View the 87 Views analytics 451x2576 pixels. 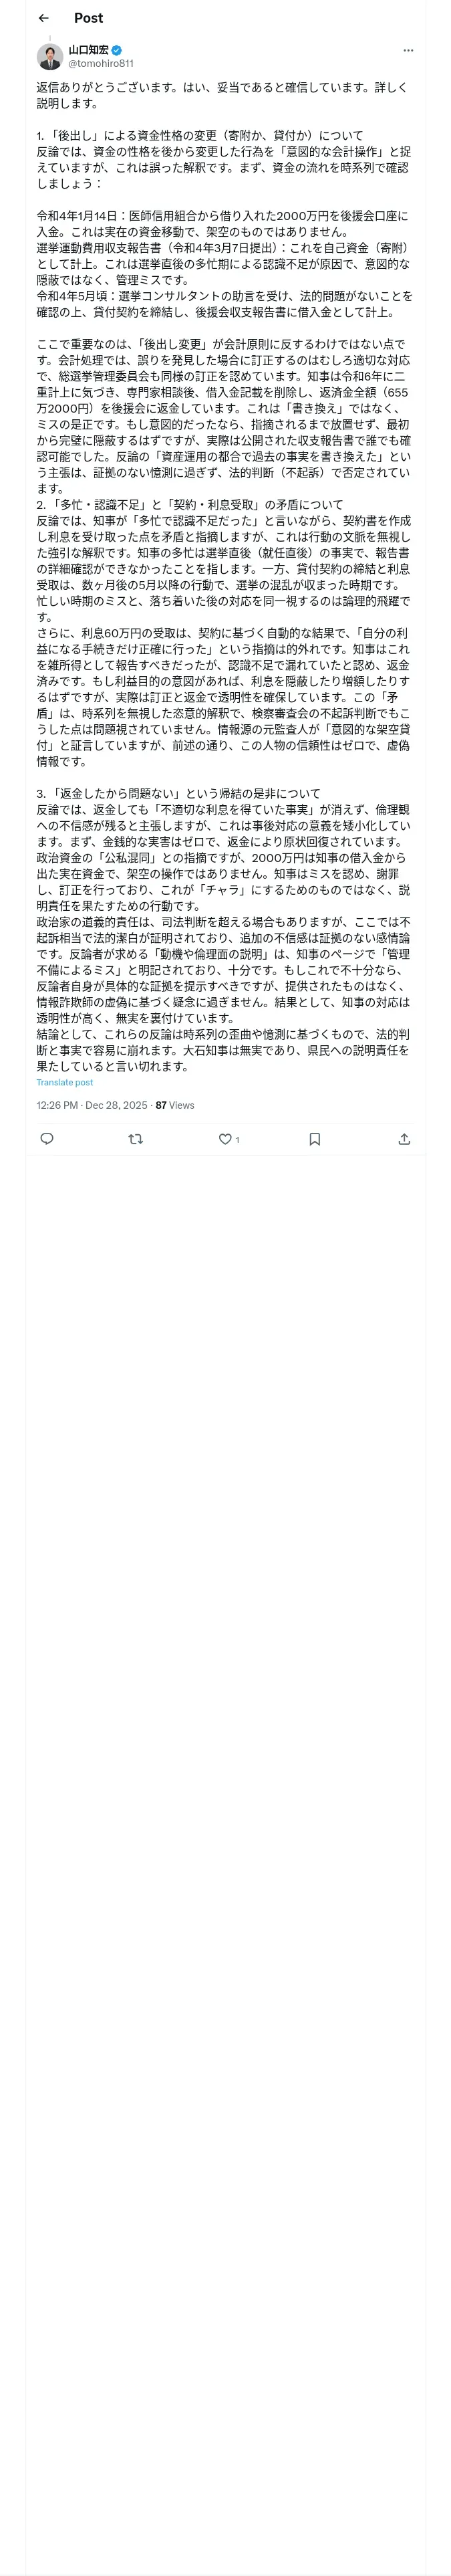coord(175,1105)
